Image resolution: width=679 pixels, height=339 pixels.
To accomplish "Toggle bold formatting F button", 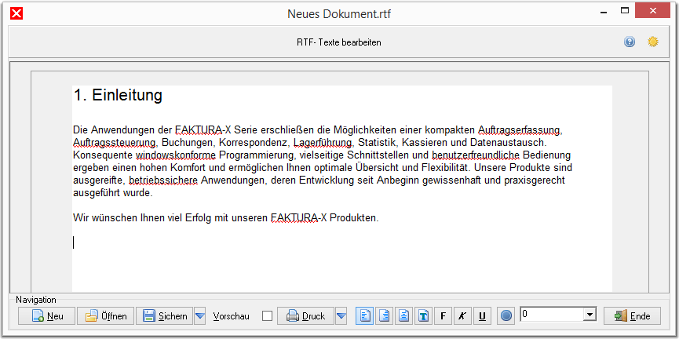I will (x=443, y=316).
